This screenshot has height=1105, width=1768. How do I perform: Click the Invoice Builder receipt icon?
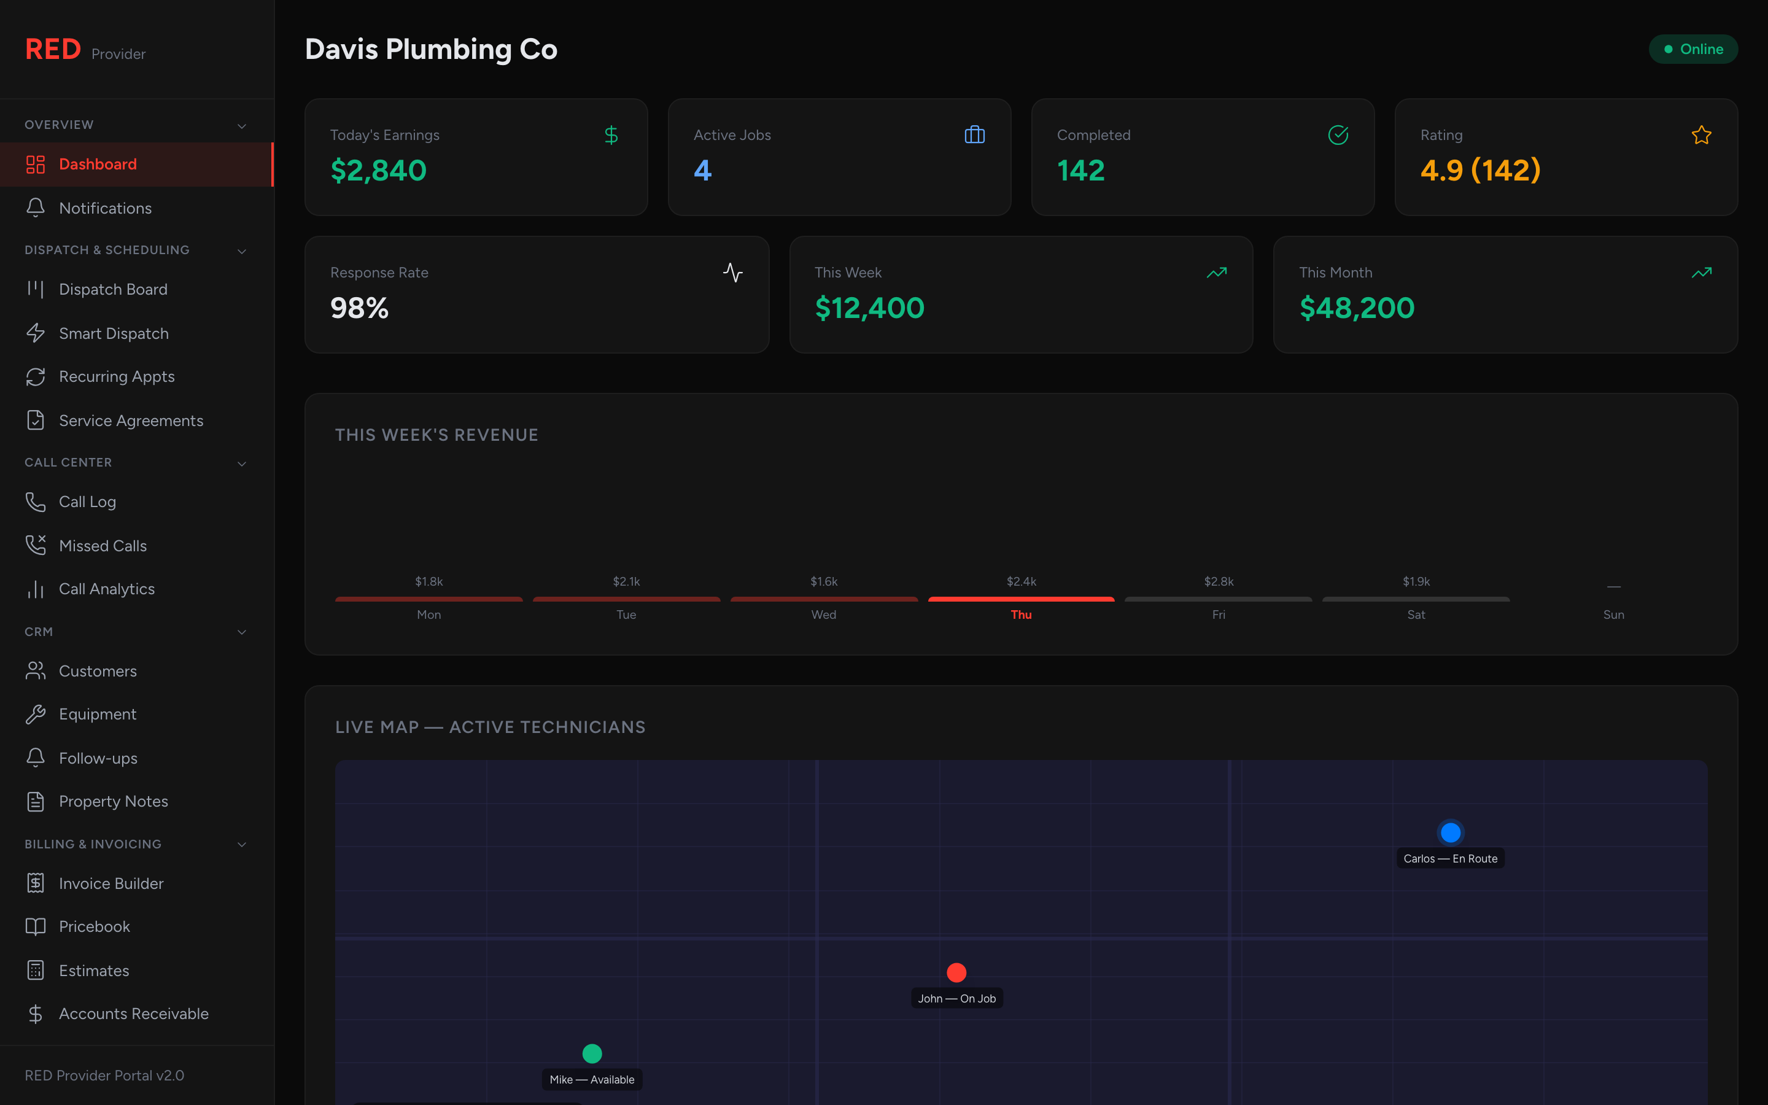(35, 883)
